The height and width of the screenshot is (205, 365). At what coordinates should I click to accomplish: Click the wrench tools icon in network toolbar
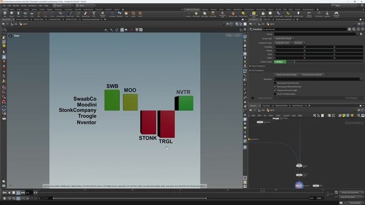(x=314, y=116)
